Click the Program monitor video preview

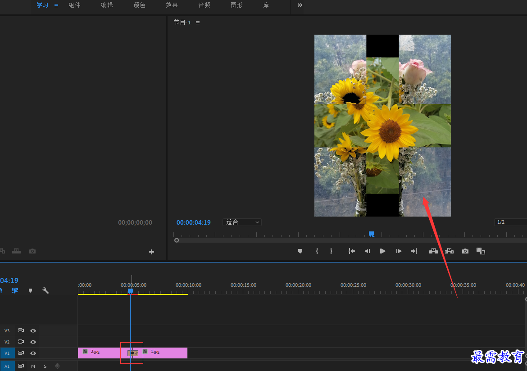point(382,125)
